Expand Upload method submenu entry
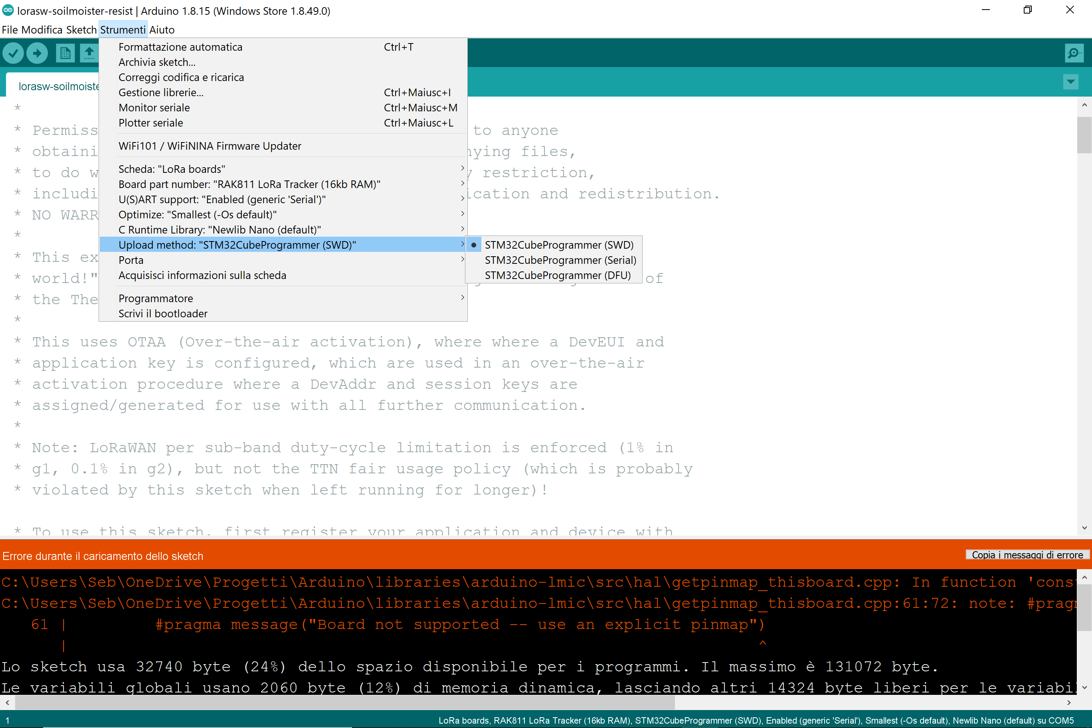The image size is (1092, 728). coord(283,245)
